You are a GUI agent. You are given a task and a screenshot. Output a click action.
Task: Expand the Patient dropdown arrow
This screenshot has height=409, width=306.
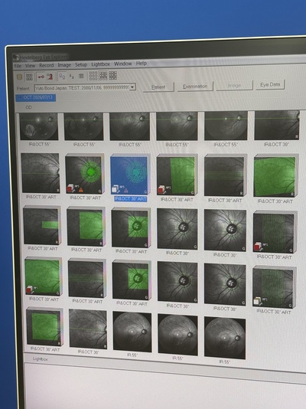[132, 87]
